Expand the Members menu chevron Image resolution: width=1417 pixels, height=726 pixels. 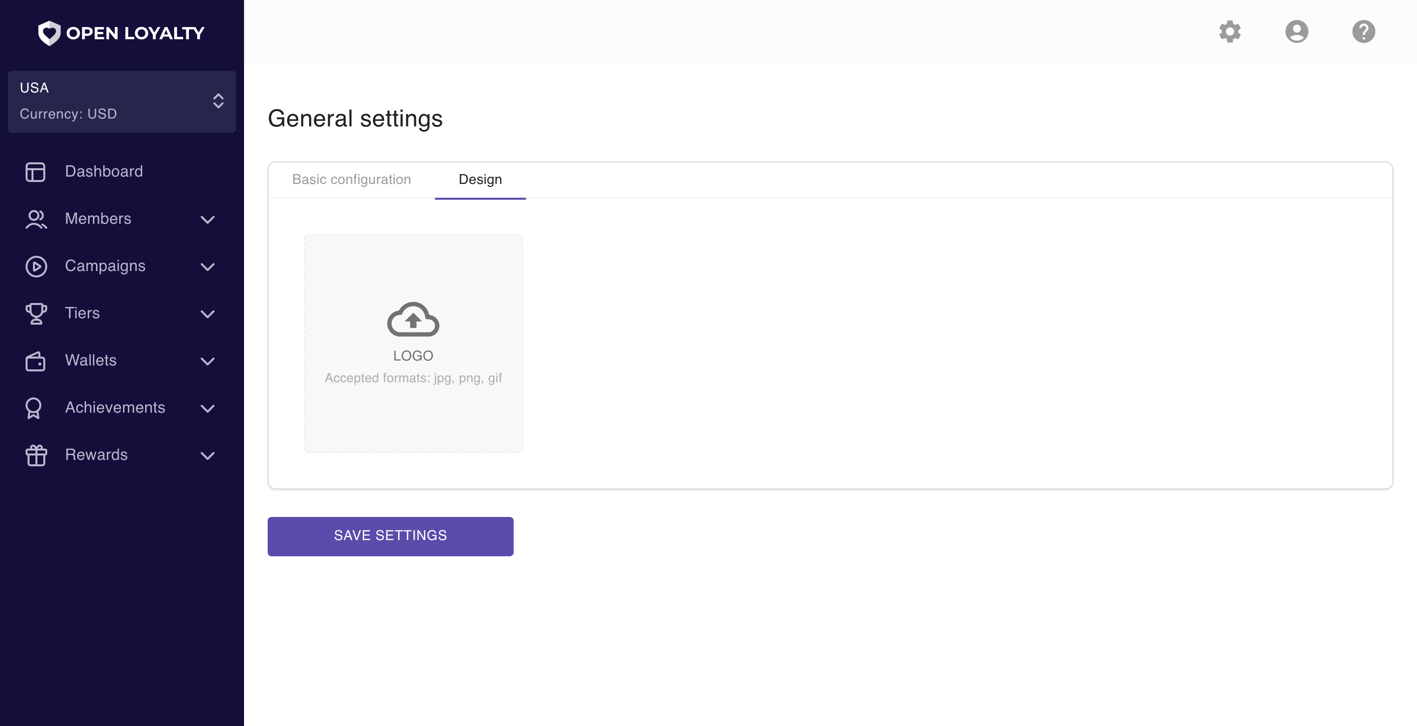(x=207, y=219)
